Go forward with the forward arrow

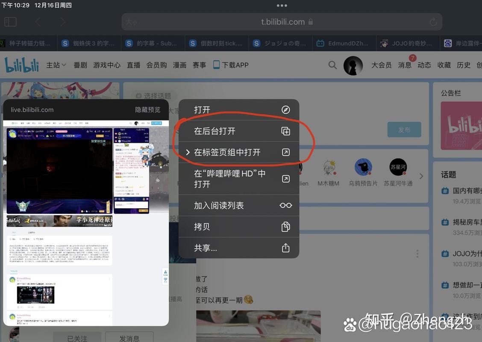pos(62,22)
